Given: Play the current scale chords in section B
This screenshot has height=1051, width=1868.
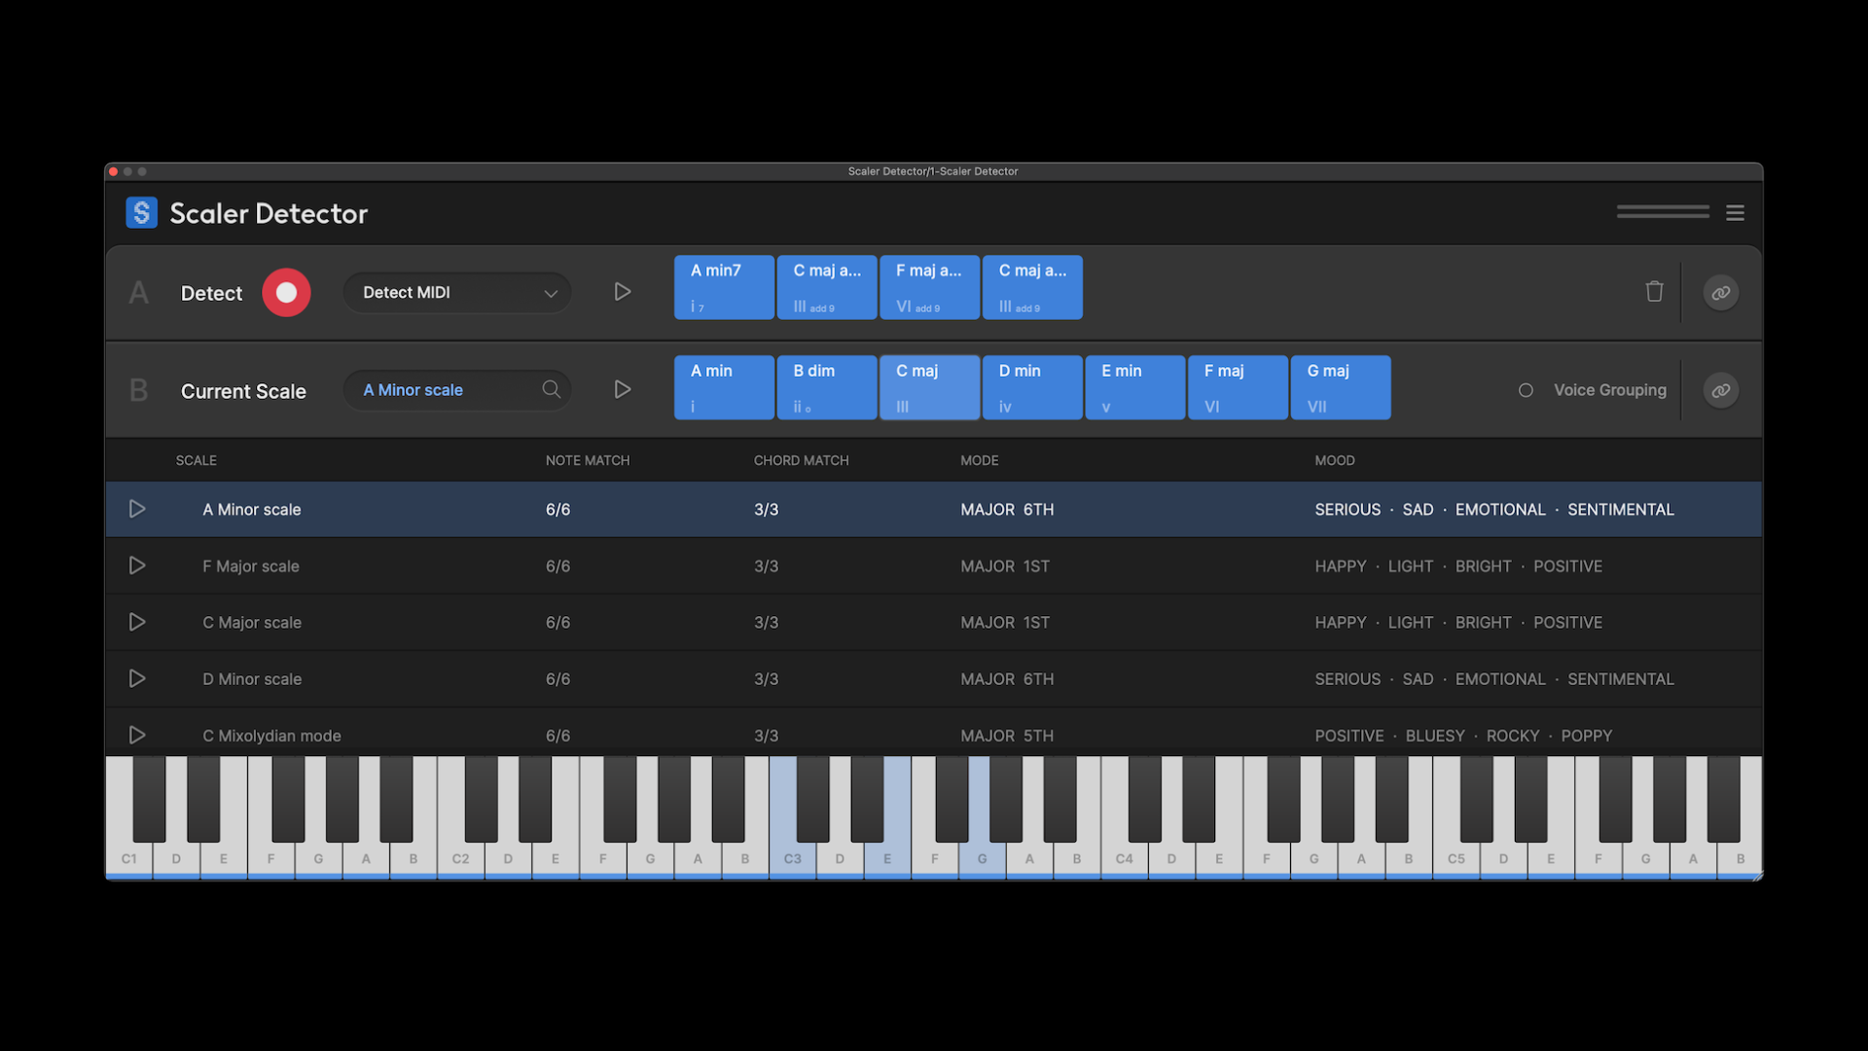Looking at the screenshot, I should click(623, 389).
